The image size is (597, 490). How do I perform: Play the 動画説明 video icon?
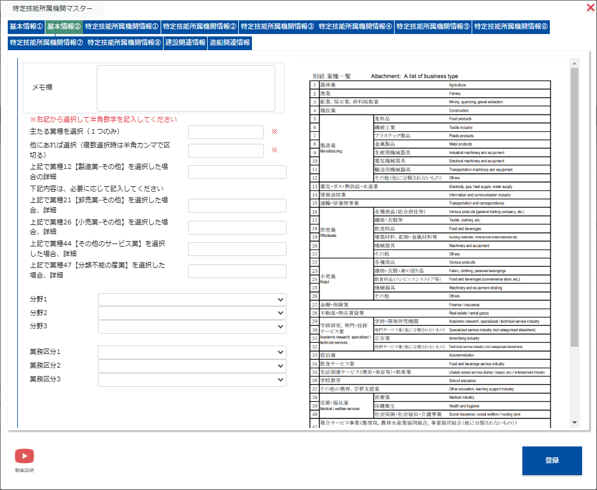tap(24, 456)
